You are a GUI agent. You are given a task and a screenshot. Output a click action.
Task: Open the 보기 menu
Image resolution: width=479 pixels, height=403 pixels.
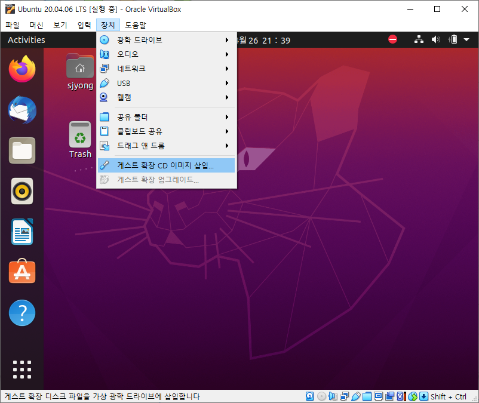(60, 24)
